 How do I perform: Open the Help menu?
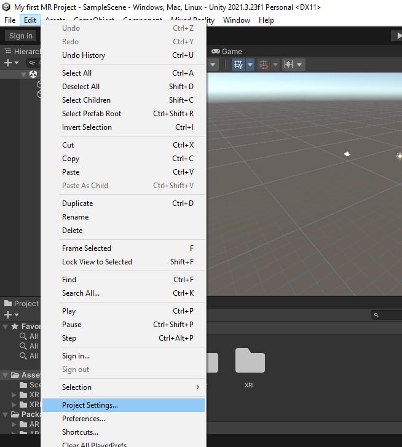coord(266,20)
